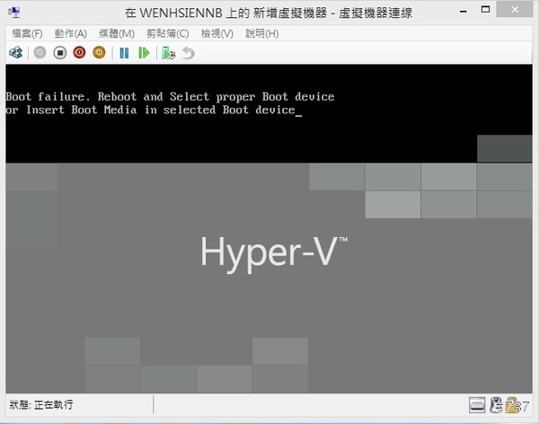Open the 媒體(M) menu
The image size is (539, 424).
117,34
